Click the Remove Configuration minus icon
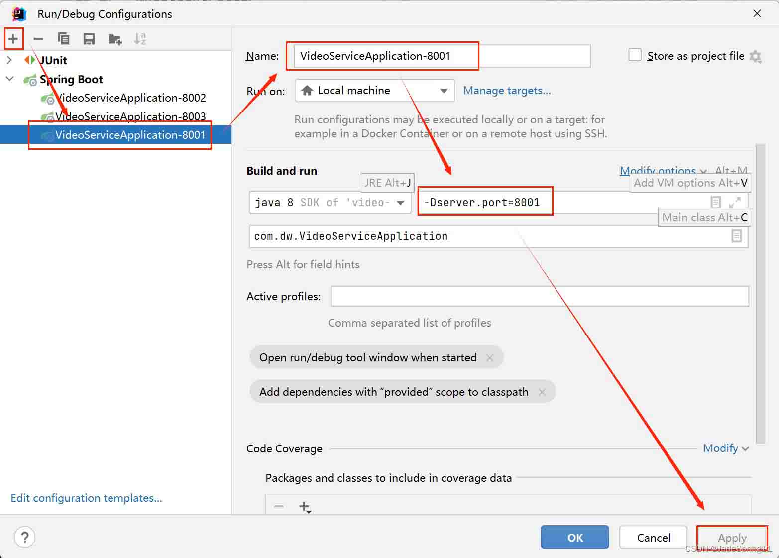This screenshot has height=558, width=779. coord(38,39)
